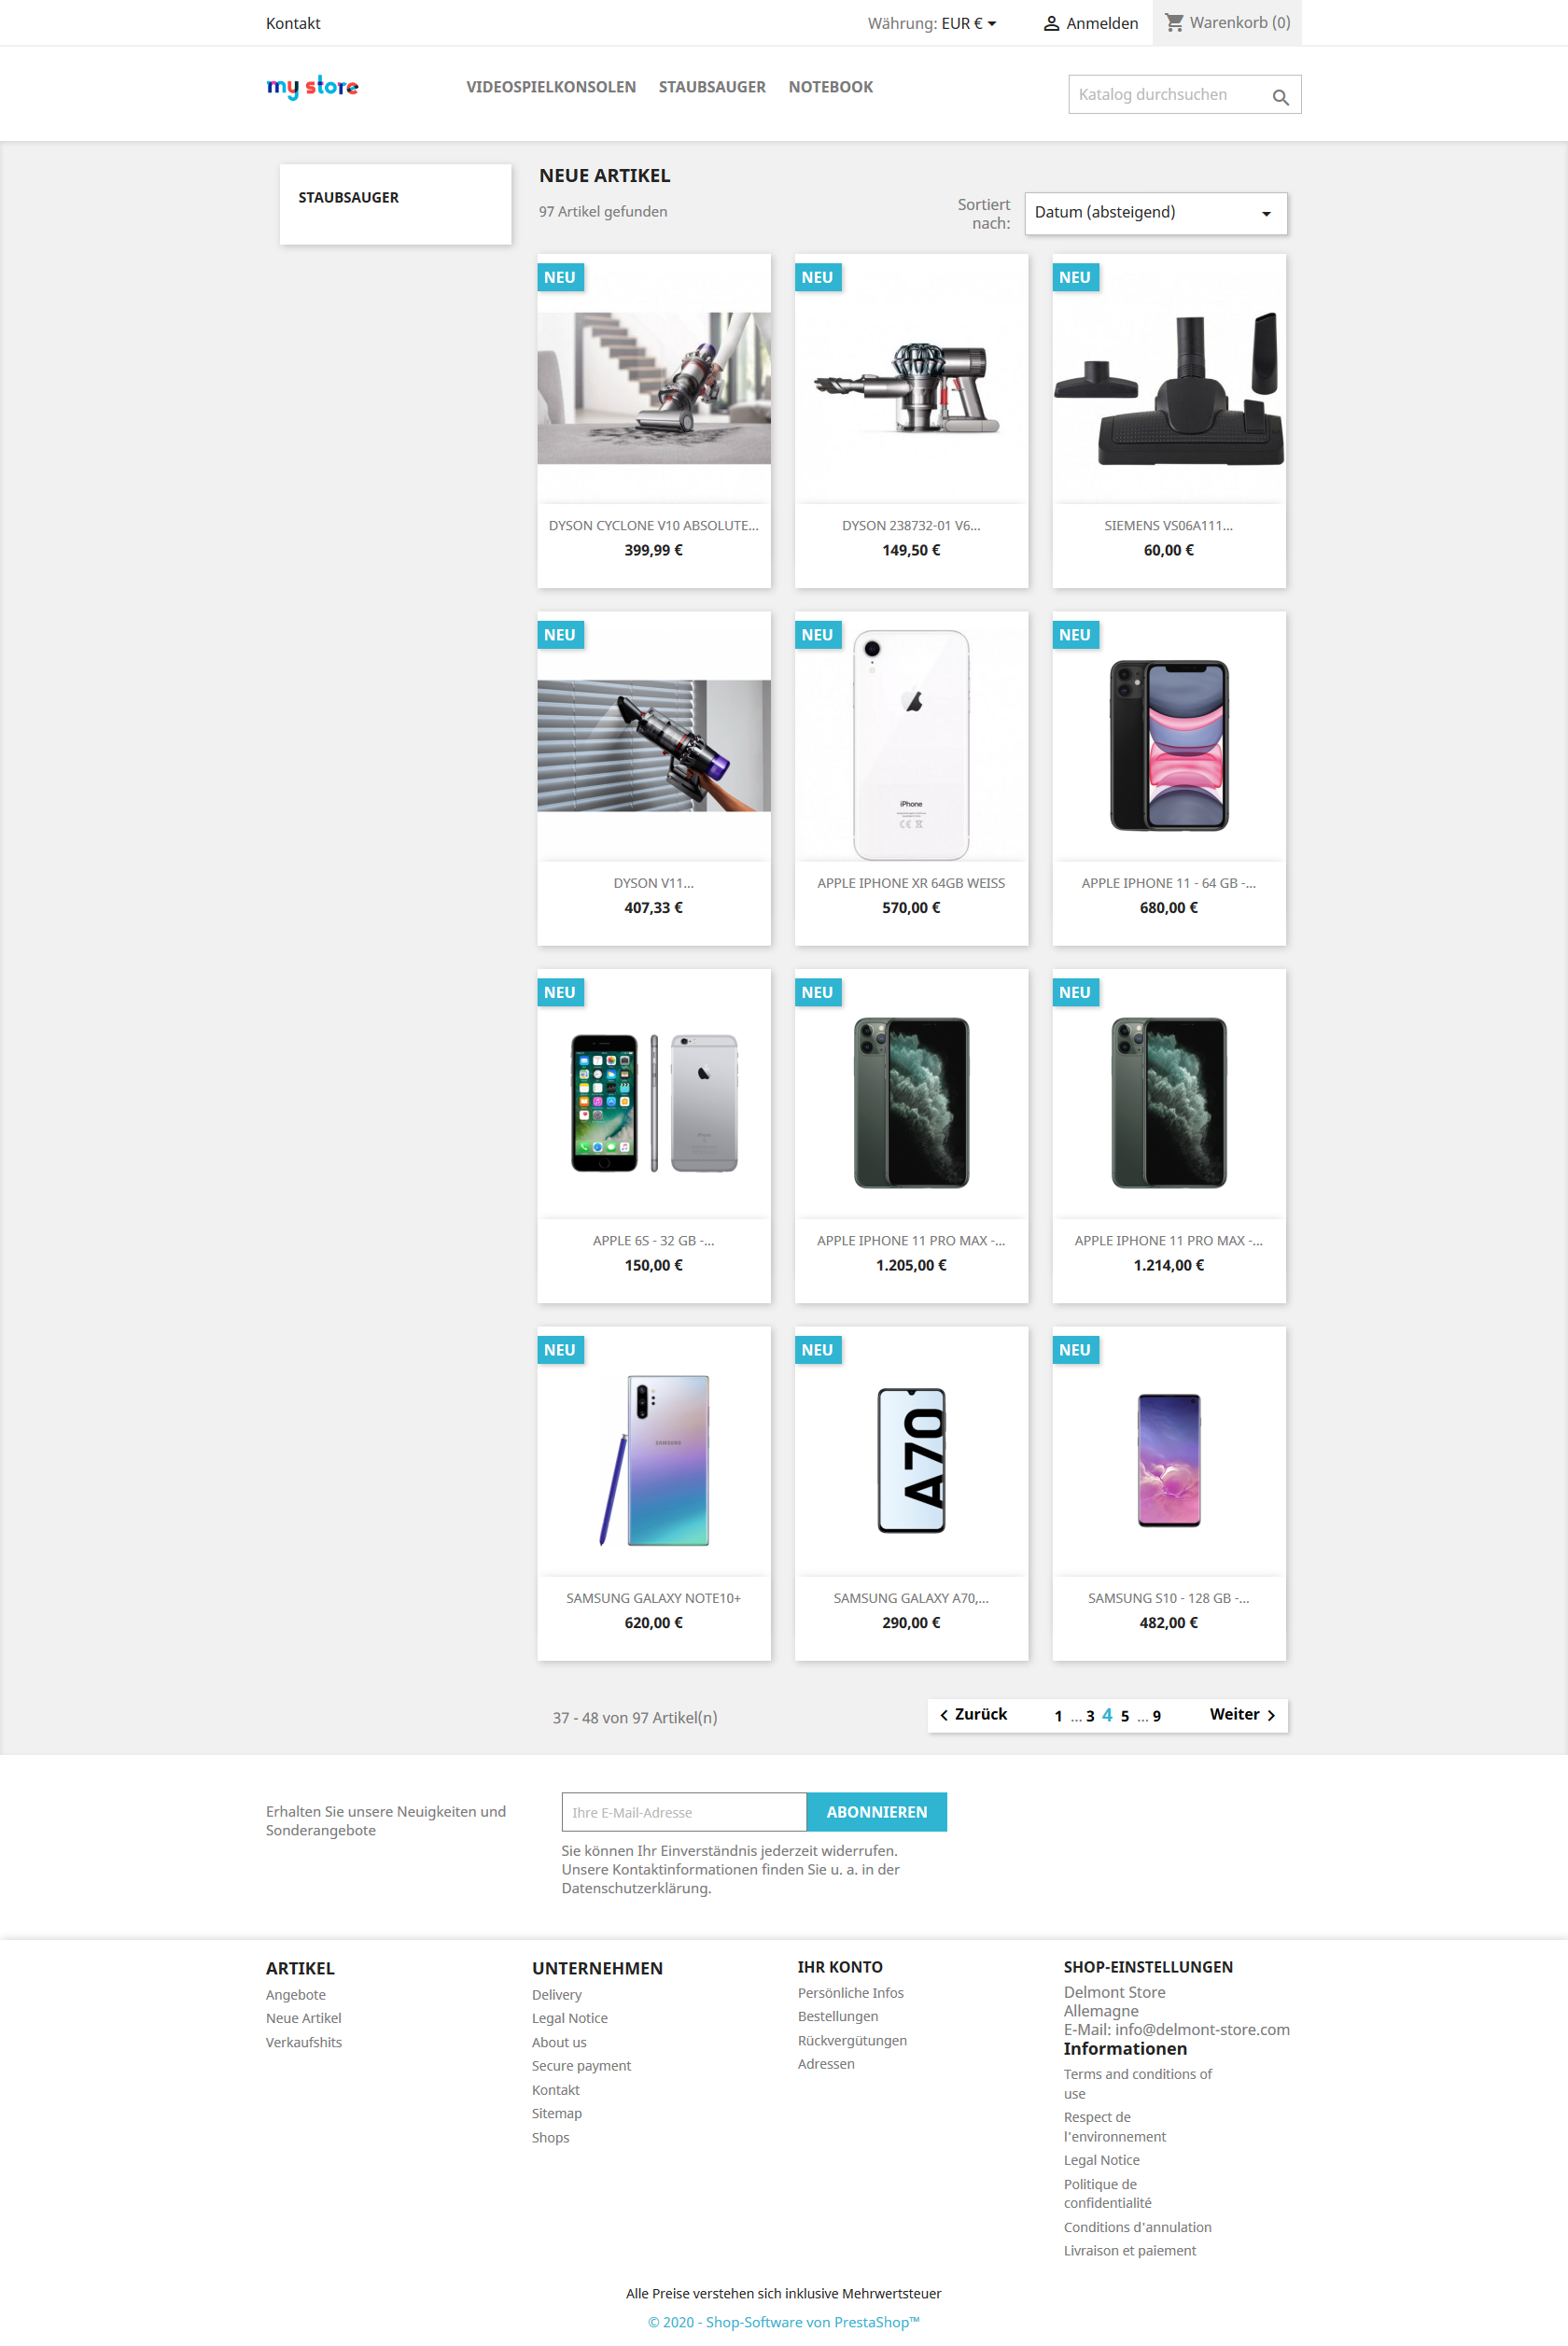1568x2346 pixels.
Task: Click the Abonnieren button
Action: pos(876,1811)
